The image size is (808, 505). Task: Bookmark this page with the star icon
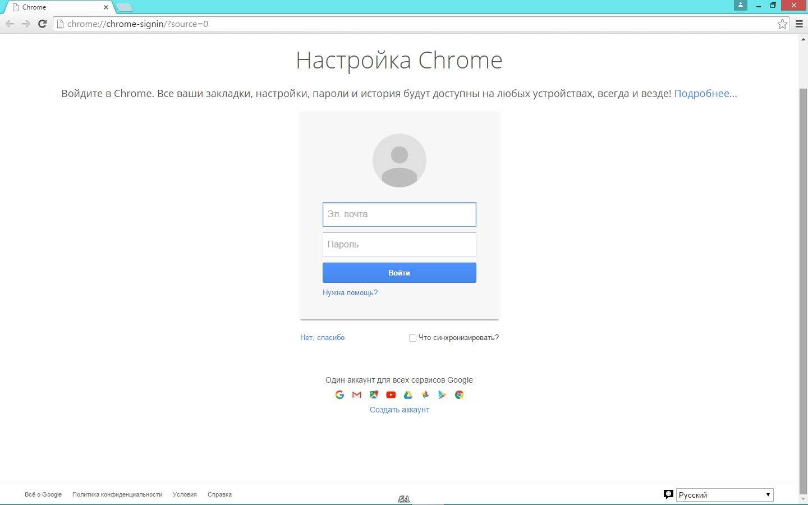[782, 24]
